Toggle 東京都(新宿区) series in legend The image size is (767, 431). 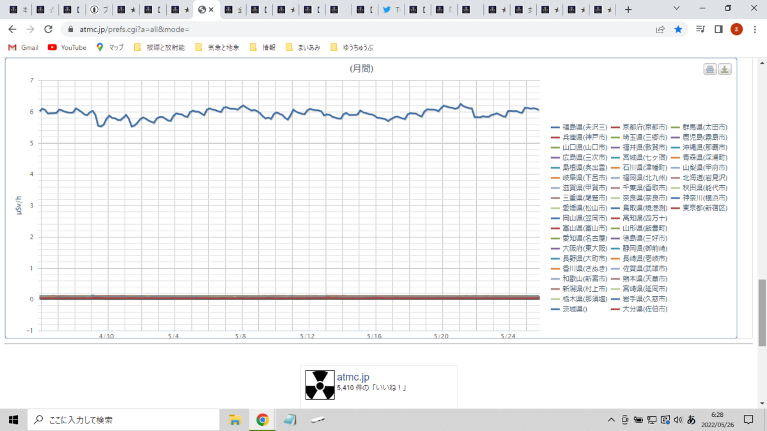click(x=699, y=208)
